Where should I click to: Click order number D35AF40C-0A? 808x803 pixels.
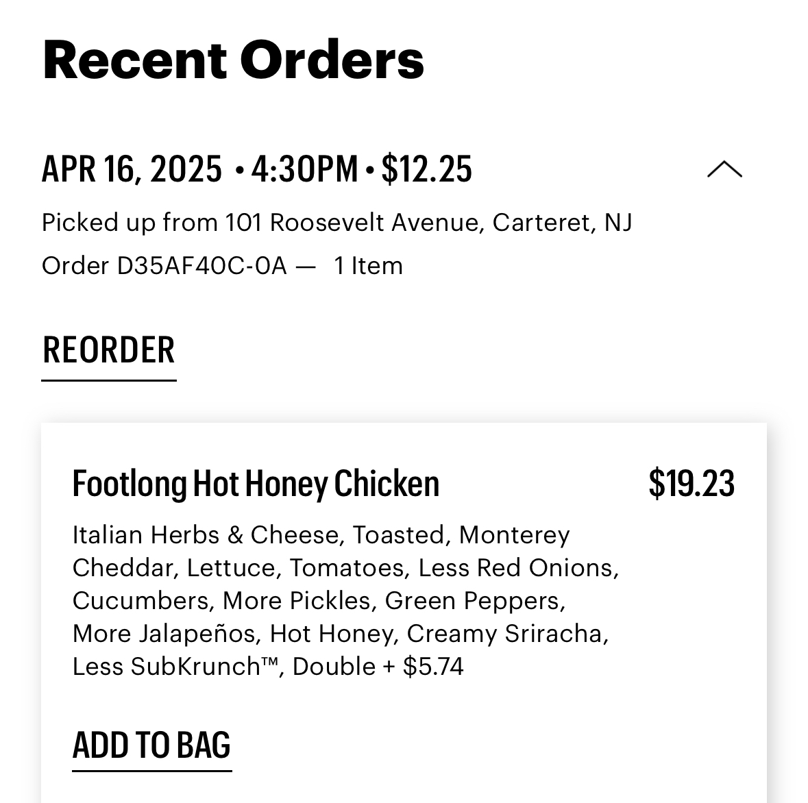[201, 266]
